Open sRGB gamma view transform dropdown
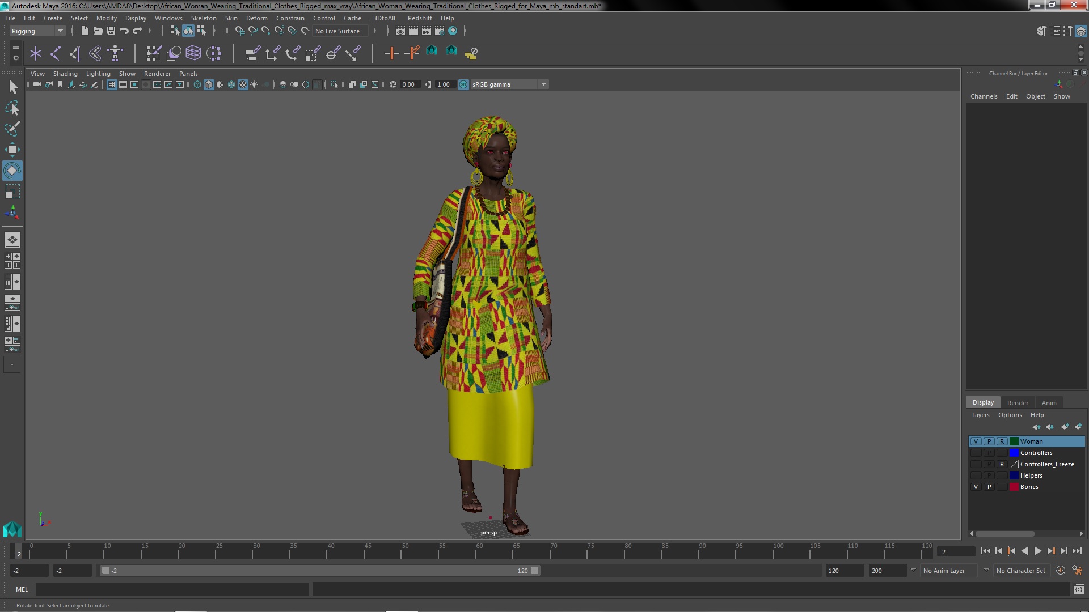The height and width of the screenshot is (612, 1089). tap(509, 84)
